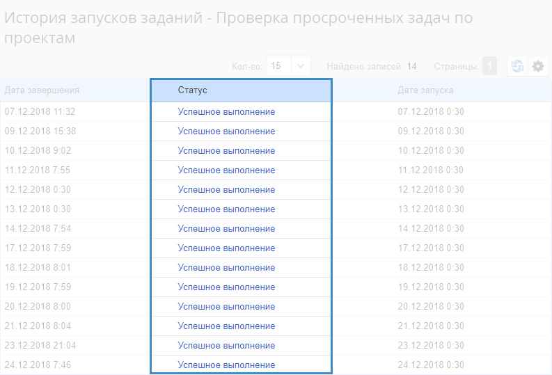
Task: Open status link for 24.12.2018 7:46 row
Action: tap(226, 365)
